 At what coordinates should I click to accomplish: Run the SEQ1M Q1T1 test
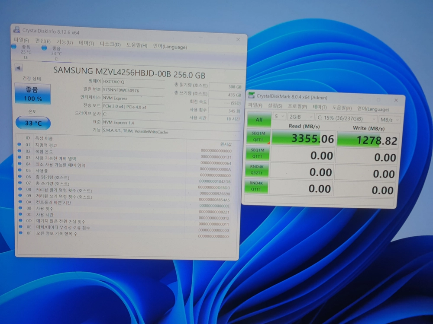coord(257,153)
